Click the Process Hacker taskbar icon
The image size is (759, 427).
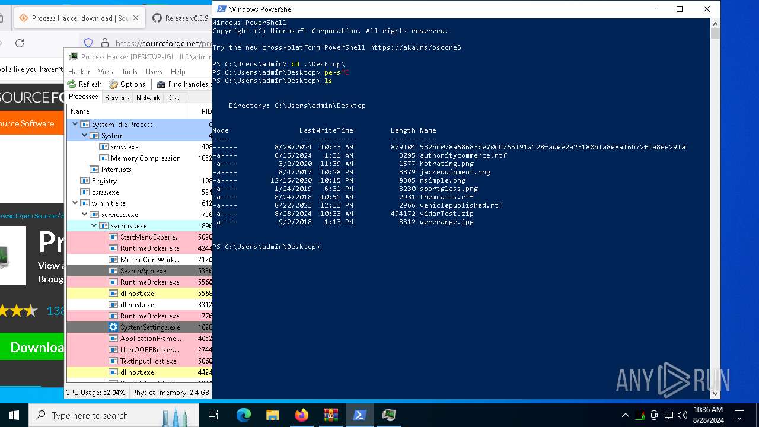click(x=389, y=415)
